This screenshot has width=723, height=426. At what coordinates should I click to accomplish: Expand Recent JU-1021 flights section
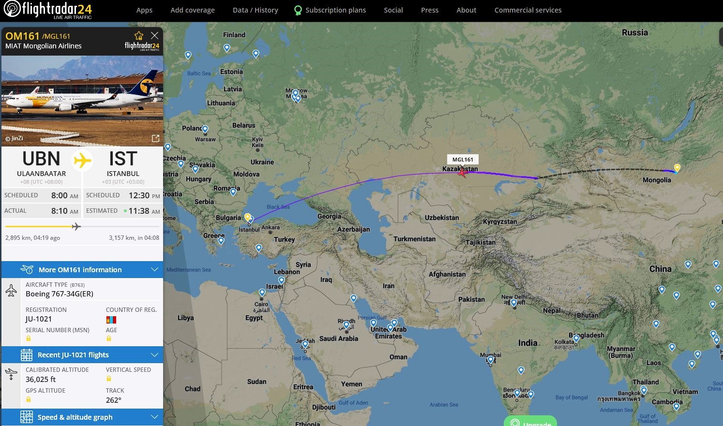pos(82,355)
